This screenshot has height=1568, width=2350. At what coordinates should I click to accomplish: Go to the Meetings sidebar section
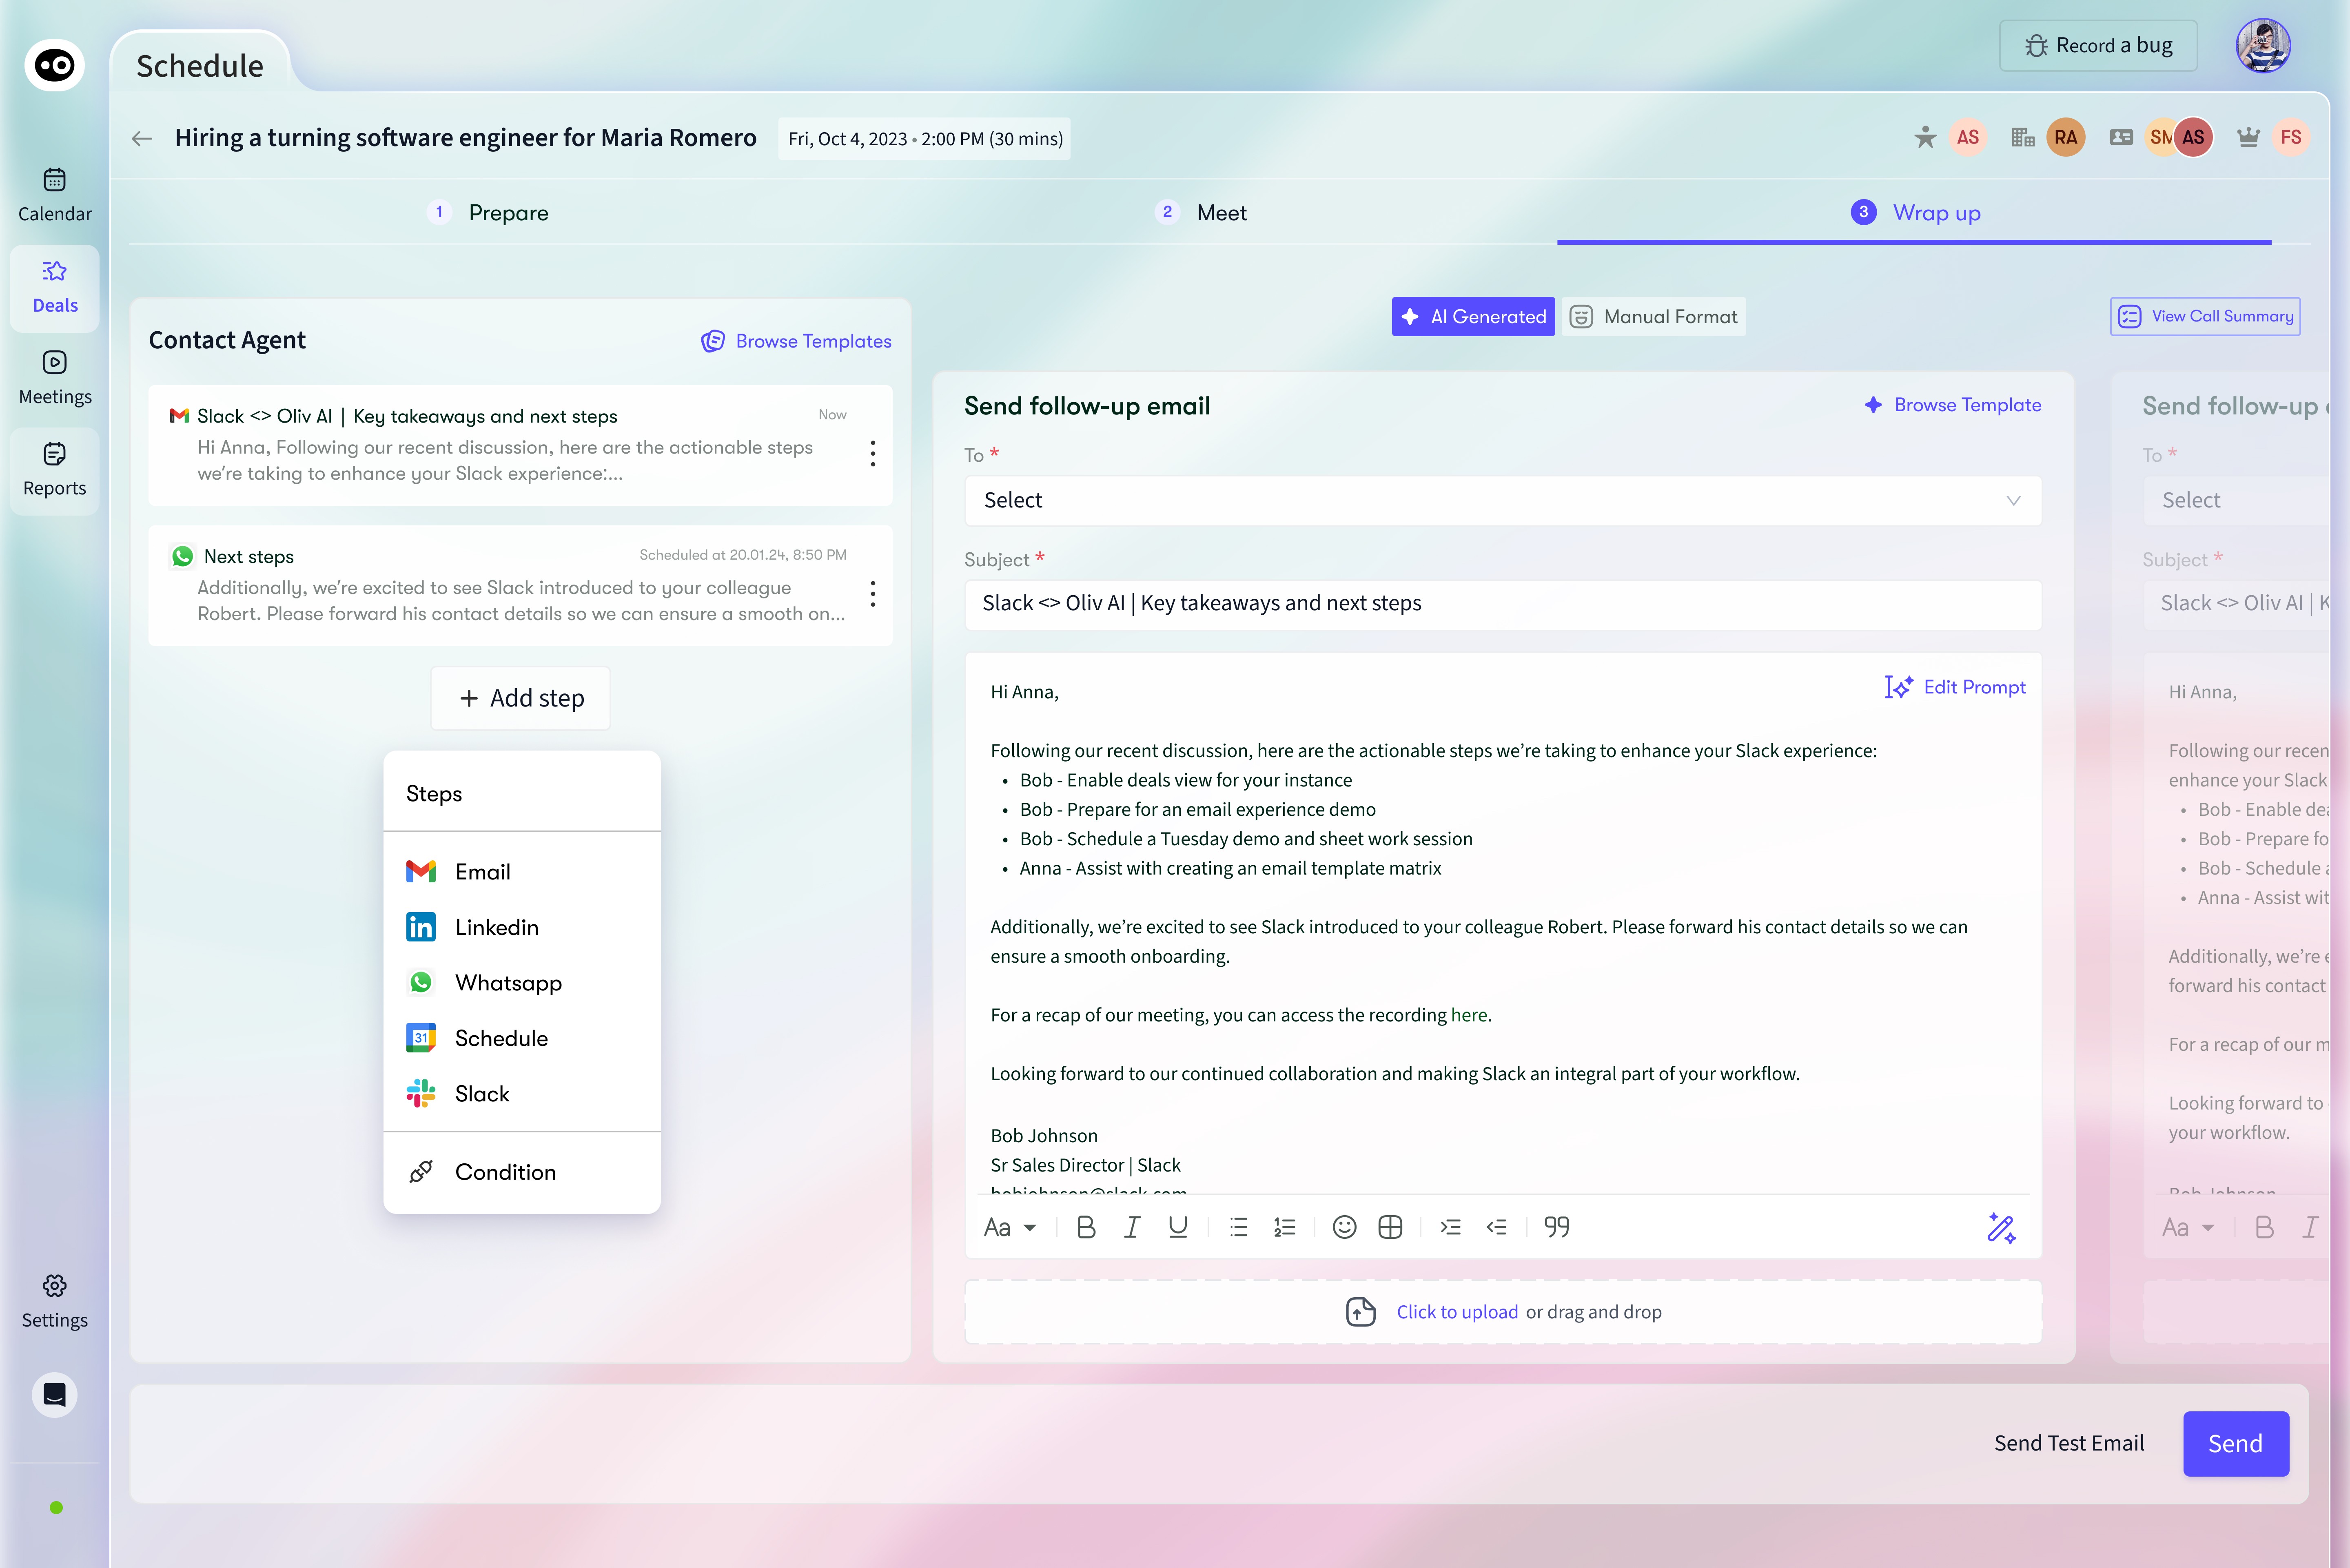(55, 378)
